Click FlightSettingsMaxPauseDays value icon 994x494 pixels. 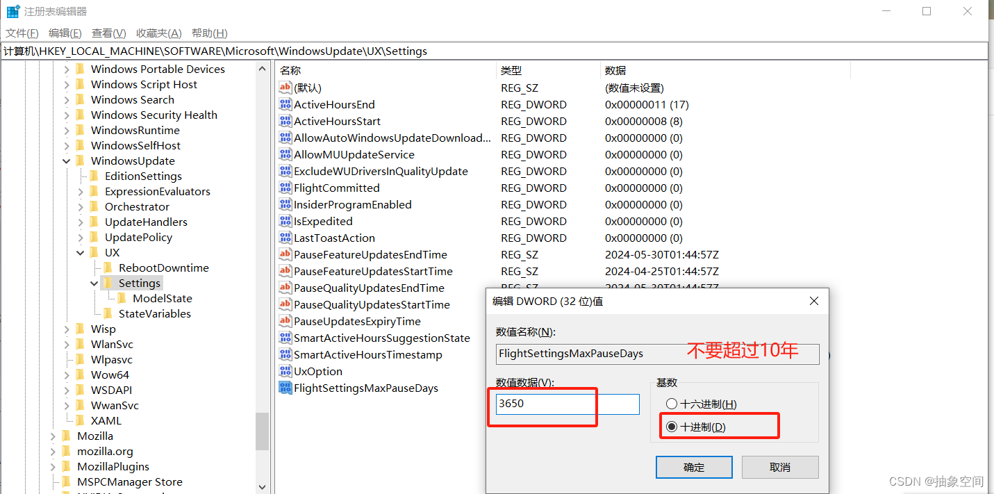pyautogui.click(x=285, y=388)
